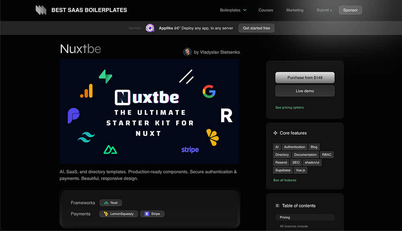402x231 pixels.
Task: Click the Frameworks label
Action: pyautogui.click(x=83, y=203)
